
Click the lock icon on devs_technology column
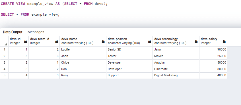196,41
